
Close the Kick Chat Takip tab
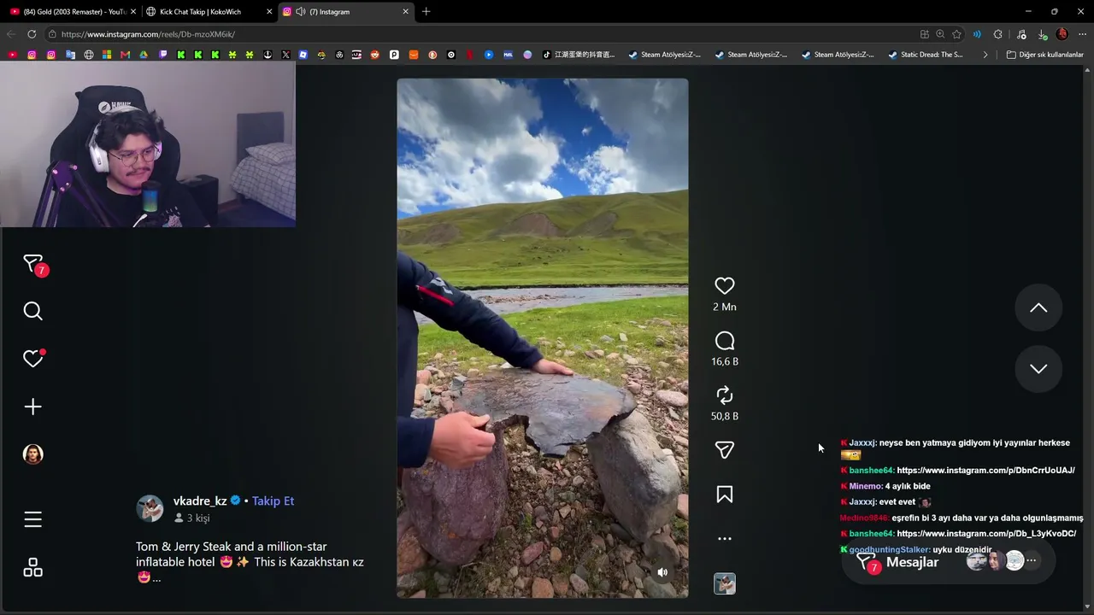pyautogui.click(x=269, y=12)
